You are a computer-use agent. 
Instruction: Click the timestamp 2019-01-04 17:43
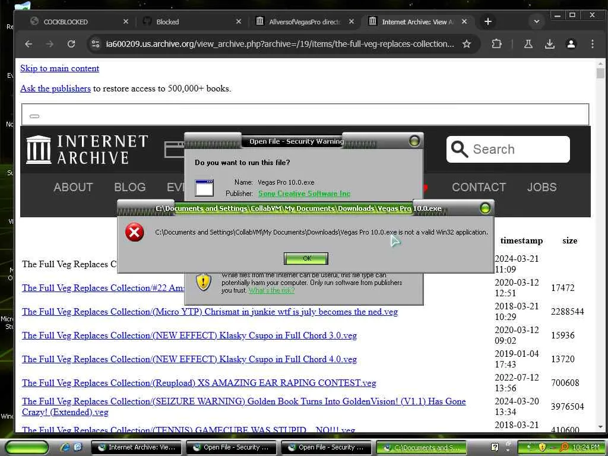click(x=517, y=359)
